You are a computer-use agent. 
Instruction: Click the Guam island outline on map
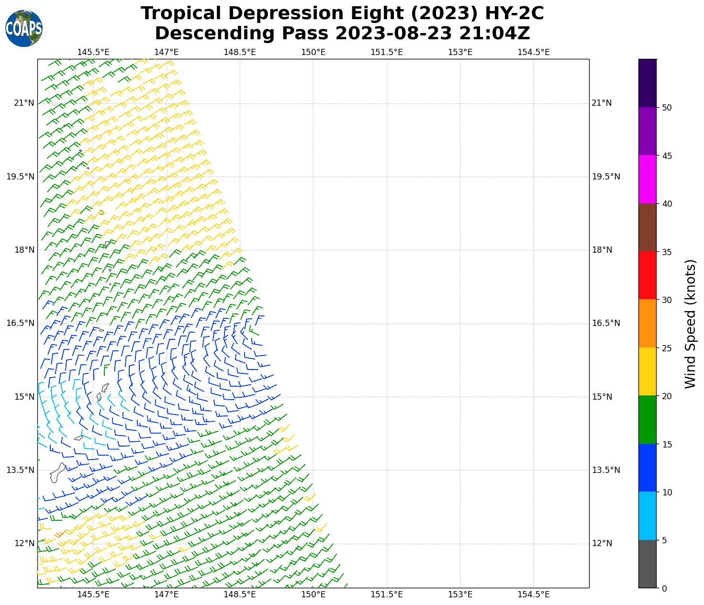click(58, 473)
